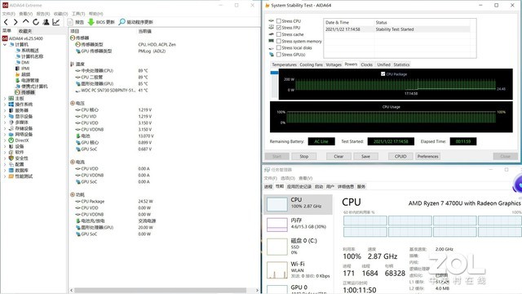
Task: Click the AIDA64 v6.25.5400 root node
Action: point(25,38)
